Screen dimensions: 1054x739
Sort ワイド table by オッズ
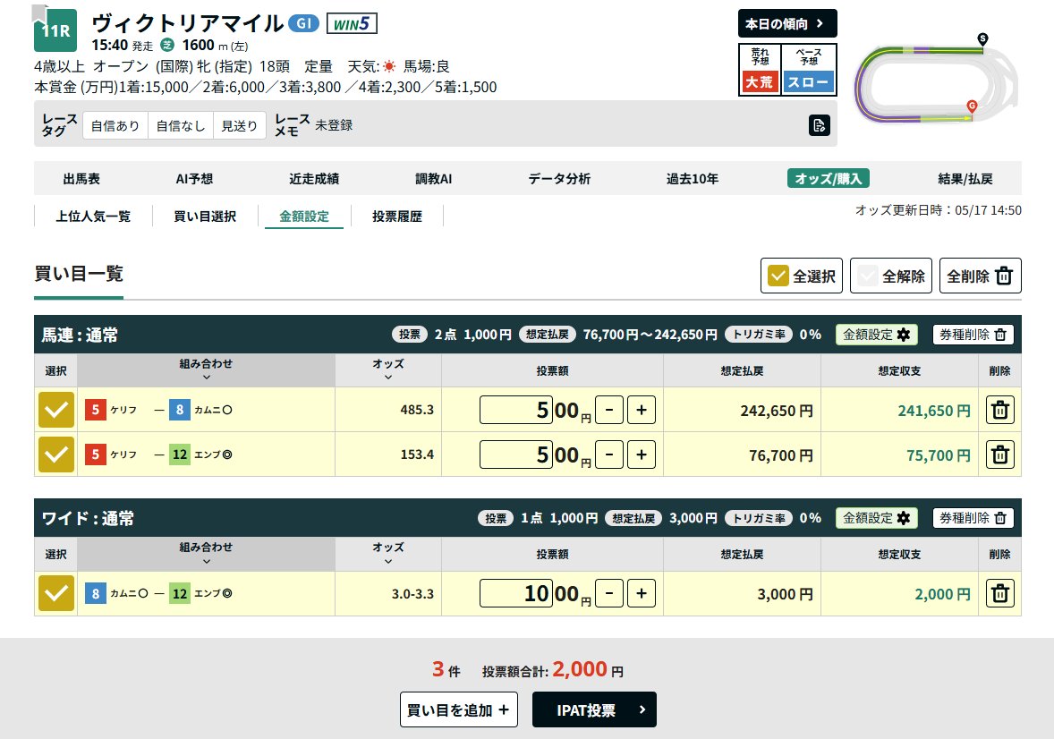(x=387, y=554)
